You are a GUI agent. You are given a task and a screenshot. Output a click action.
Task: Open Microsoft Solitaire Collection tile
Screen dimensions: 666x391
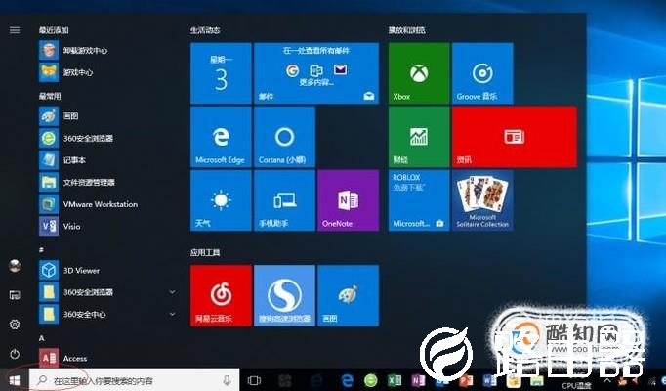[482, 200]
